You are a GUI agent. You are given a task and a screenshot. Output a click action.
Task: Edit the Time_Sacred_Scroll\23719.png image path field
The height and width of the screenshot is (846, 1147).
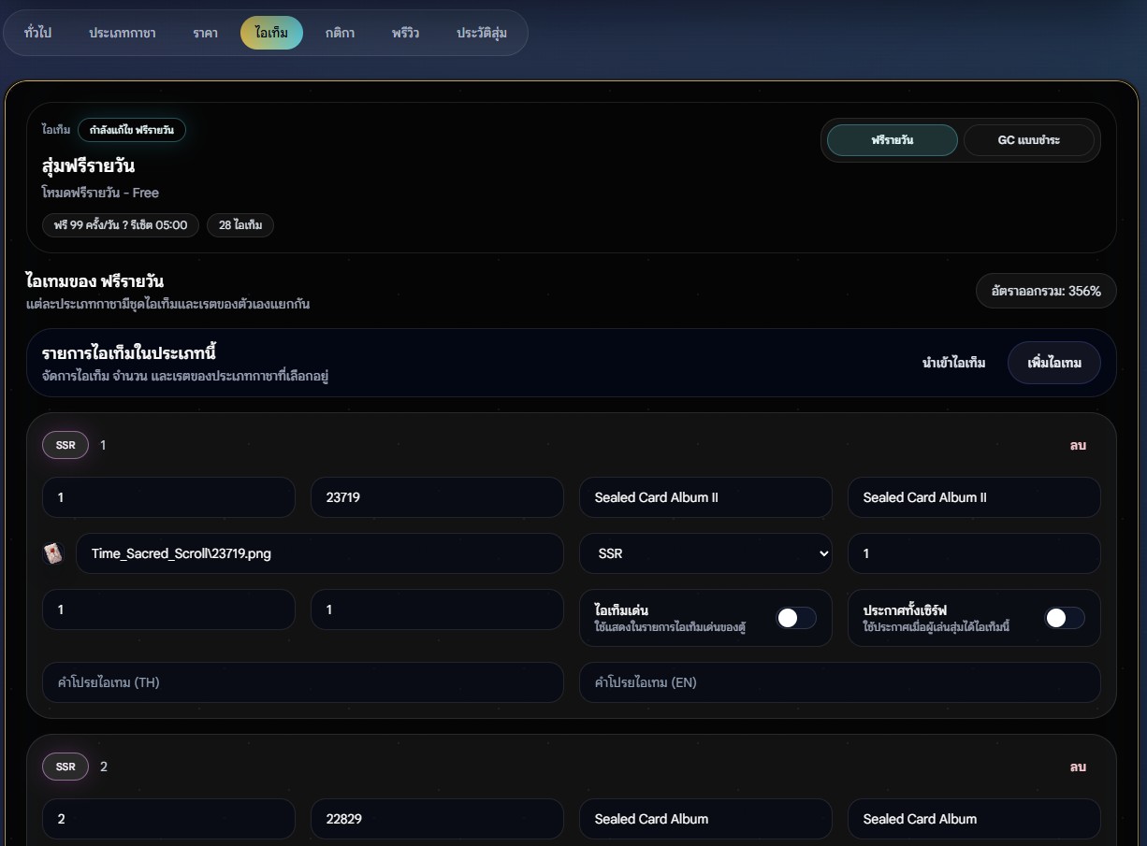[320, 553]
